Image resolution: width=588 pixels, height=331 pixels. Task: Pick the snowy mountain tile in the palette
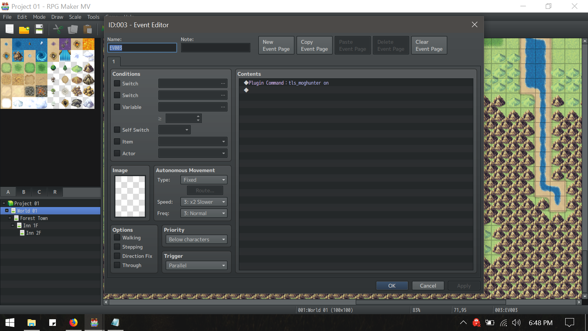(89, 103)
